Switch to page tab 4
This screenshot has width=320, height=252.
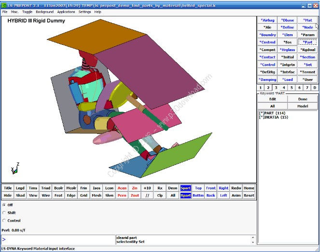coord(284,88)
